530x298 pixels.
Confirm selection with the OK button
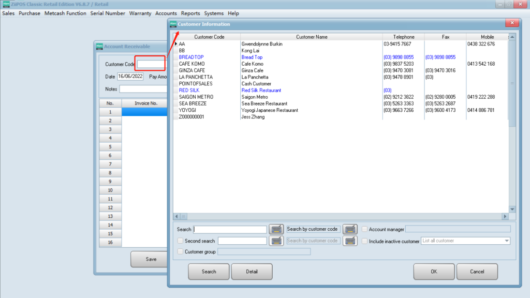coord(434,272)
